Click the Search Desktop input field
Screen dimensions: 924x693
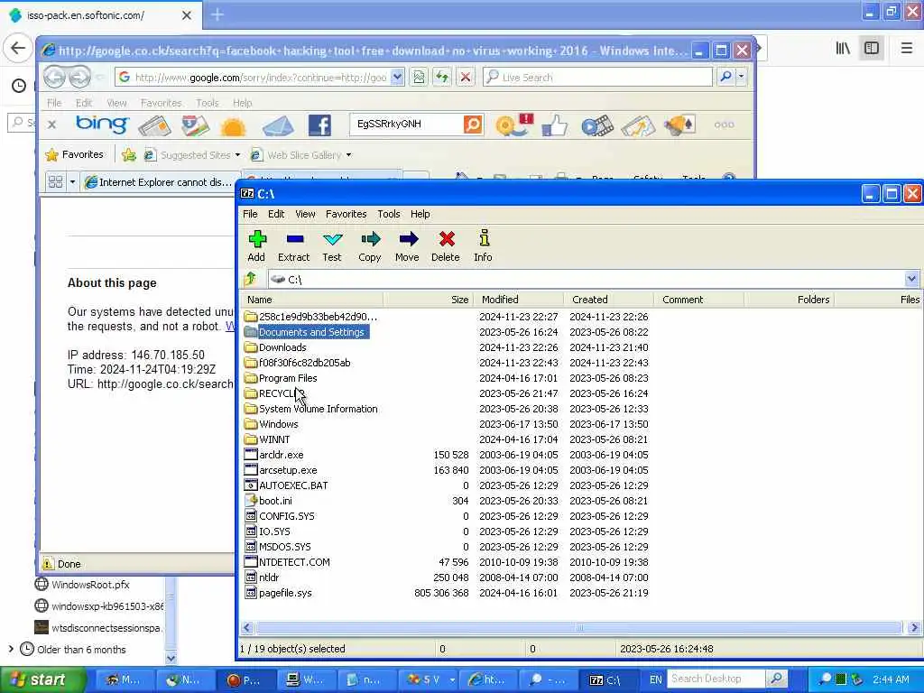(716, 679)
